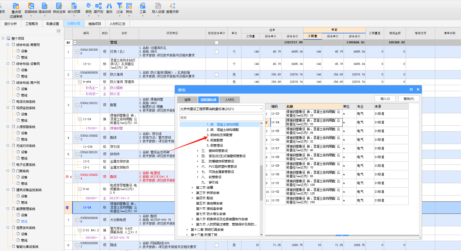Viewport: 461px width, 251px height.
Task: Switch to the 造价分析 tab
Action: tap(11, 24)
